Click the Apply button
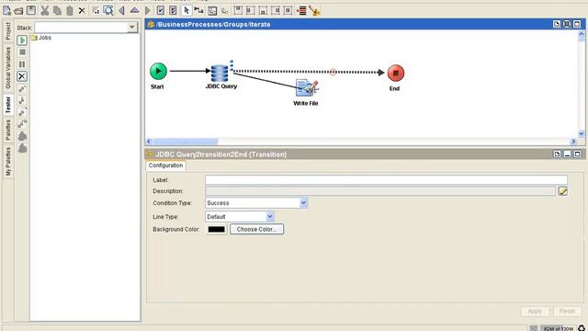588x331 pixels. pos(535,312)
